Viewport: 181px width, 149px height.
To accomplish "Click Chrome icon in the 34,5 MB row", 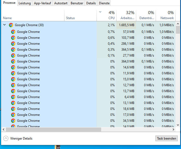I will 13,121.
